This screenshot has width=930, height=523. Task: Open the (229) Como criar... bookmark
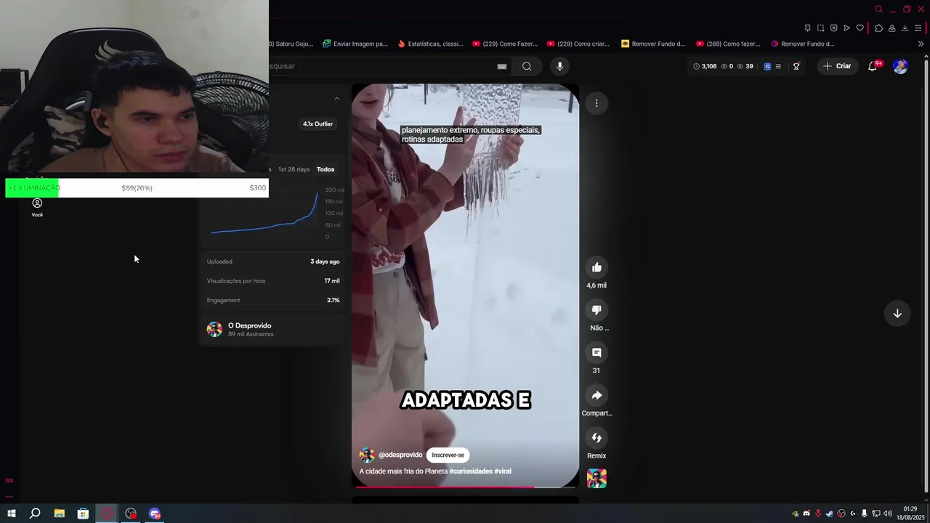pos(578,44)
